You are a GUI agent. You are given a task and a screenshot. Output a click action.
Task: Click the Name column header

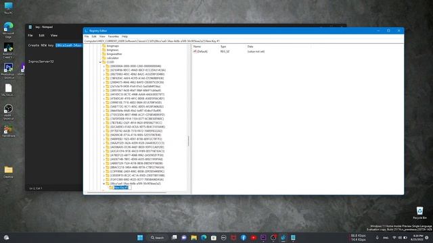(x=197, y=47)
